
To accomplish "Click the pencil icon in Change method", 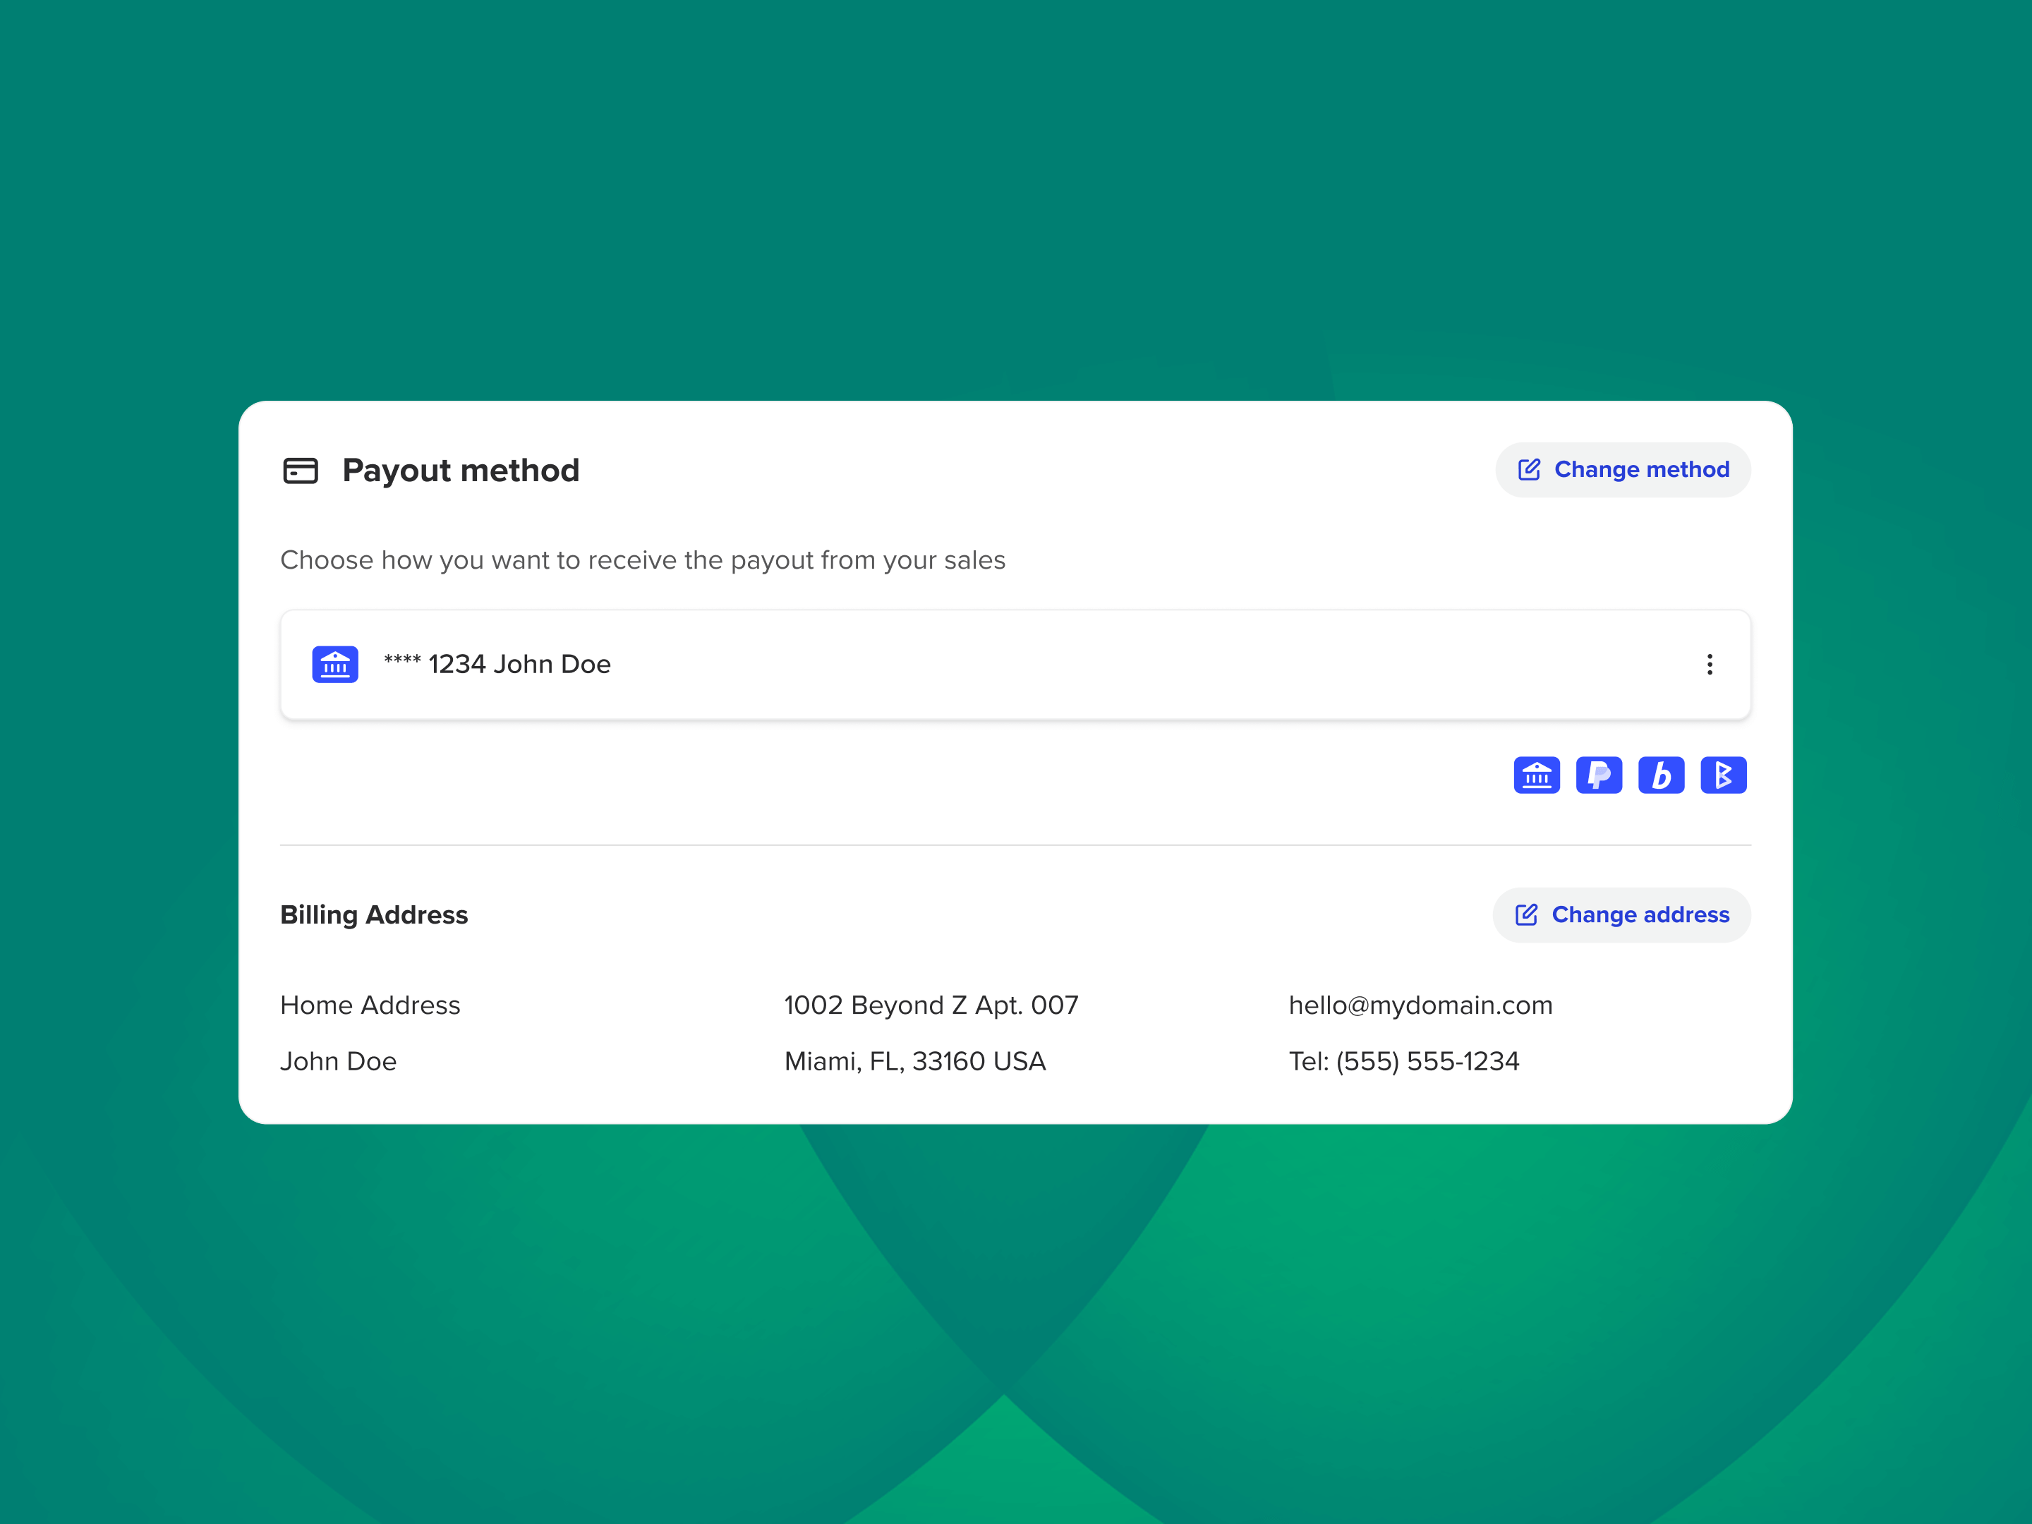I will [1529, 469].
